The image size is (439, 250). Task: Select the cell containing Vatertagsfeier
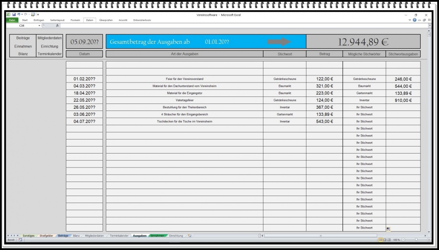point(184,100)
